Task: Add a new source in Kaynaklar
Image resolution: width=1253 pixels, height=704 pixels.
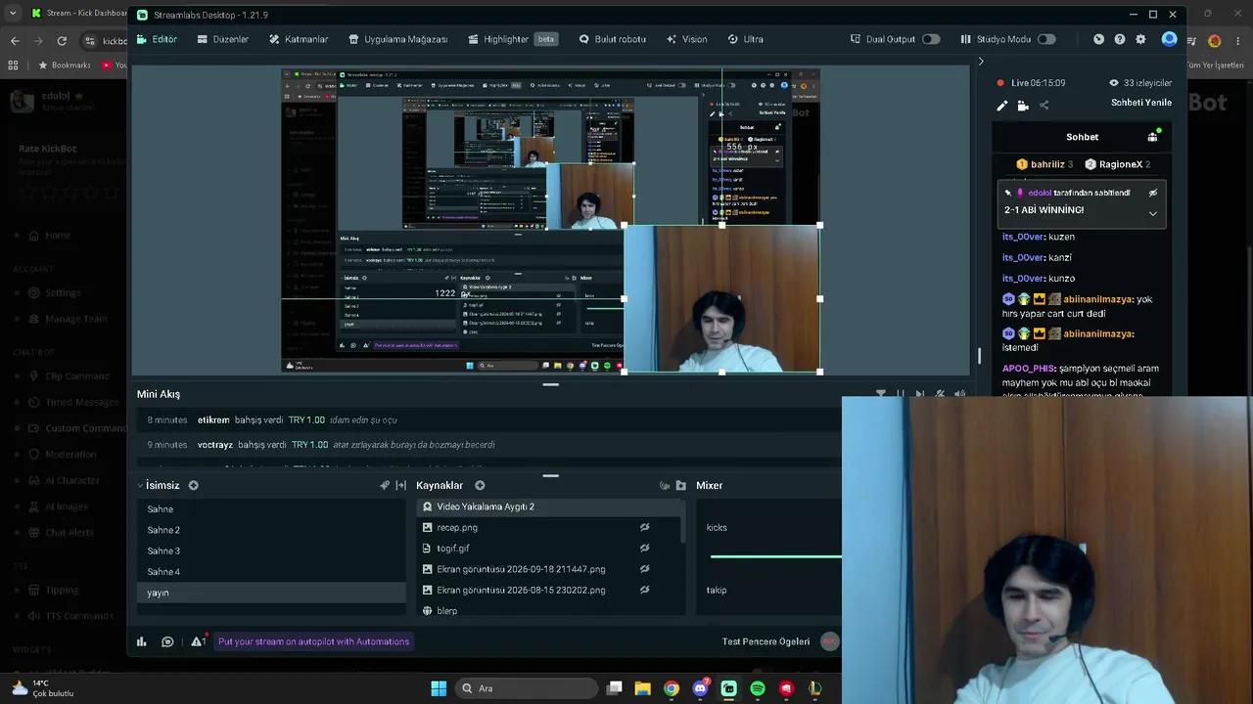Action: (480, 485)
